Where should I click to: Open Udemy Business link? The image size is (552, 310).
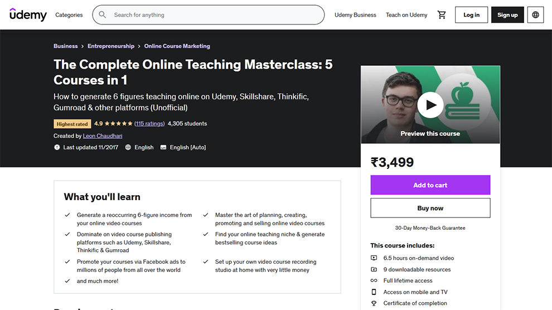355,15
